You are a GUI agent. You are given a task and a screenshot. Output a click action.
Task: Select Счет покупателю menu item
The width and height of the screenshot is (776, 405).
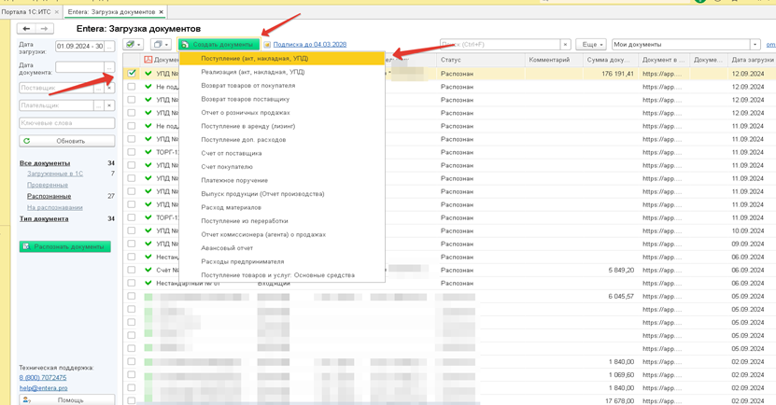(x=282, y=167)
